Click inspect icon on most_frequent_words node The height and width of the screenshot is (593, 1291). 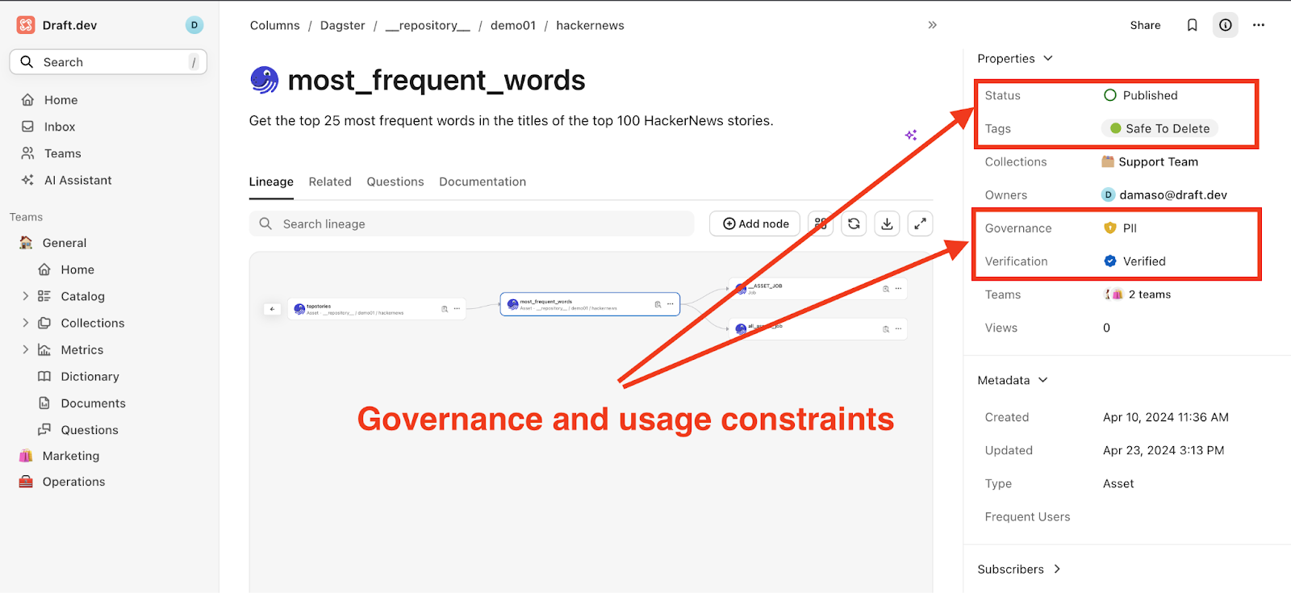(x=658, y=304)
